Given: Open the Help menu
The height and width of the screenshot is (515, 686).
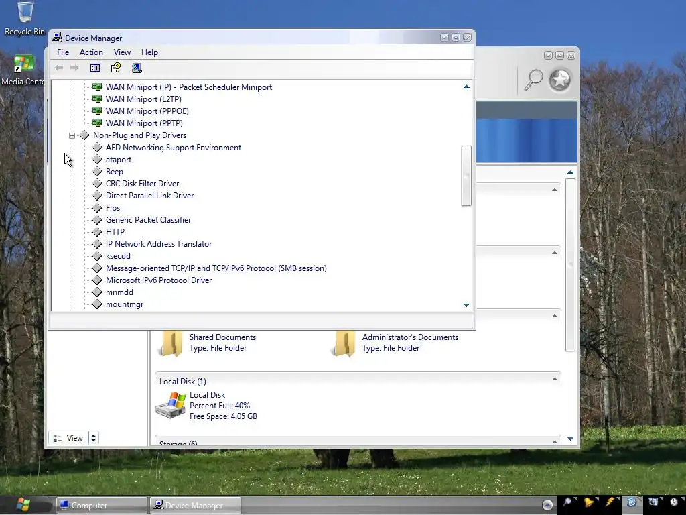Looking at the screenshot, I should point(149,52).
